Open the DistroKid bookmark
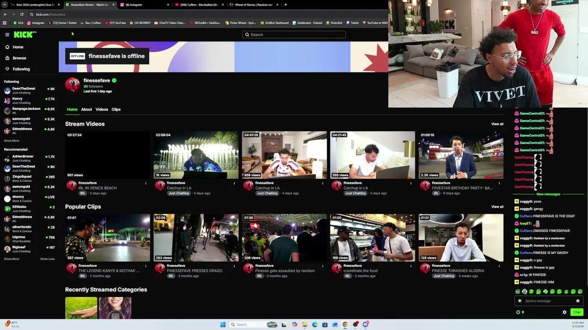This screenshot has width=588, height=330. [x=334, y=23]
